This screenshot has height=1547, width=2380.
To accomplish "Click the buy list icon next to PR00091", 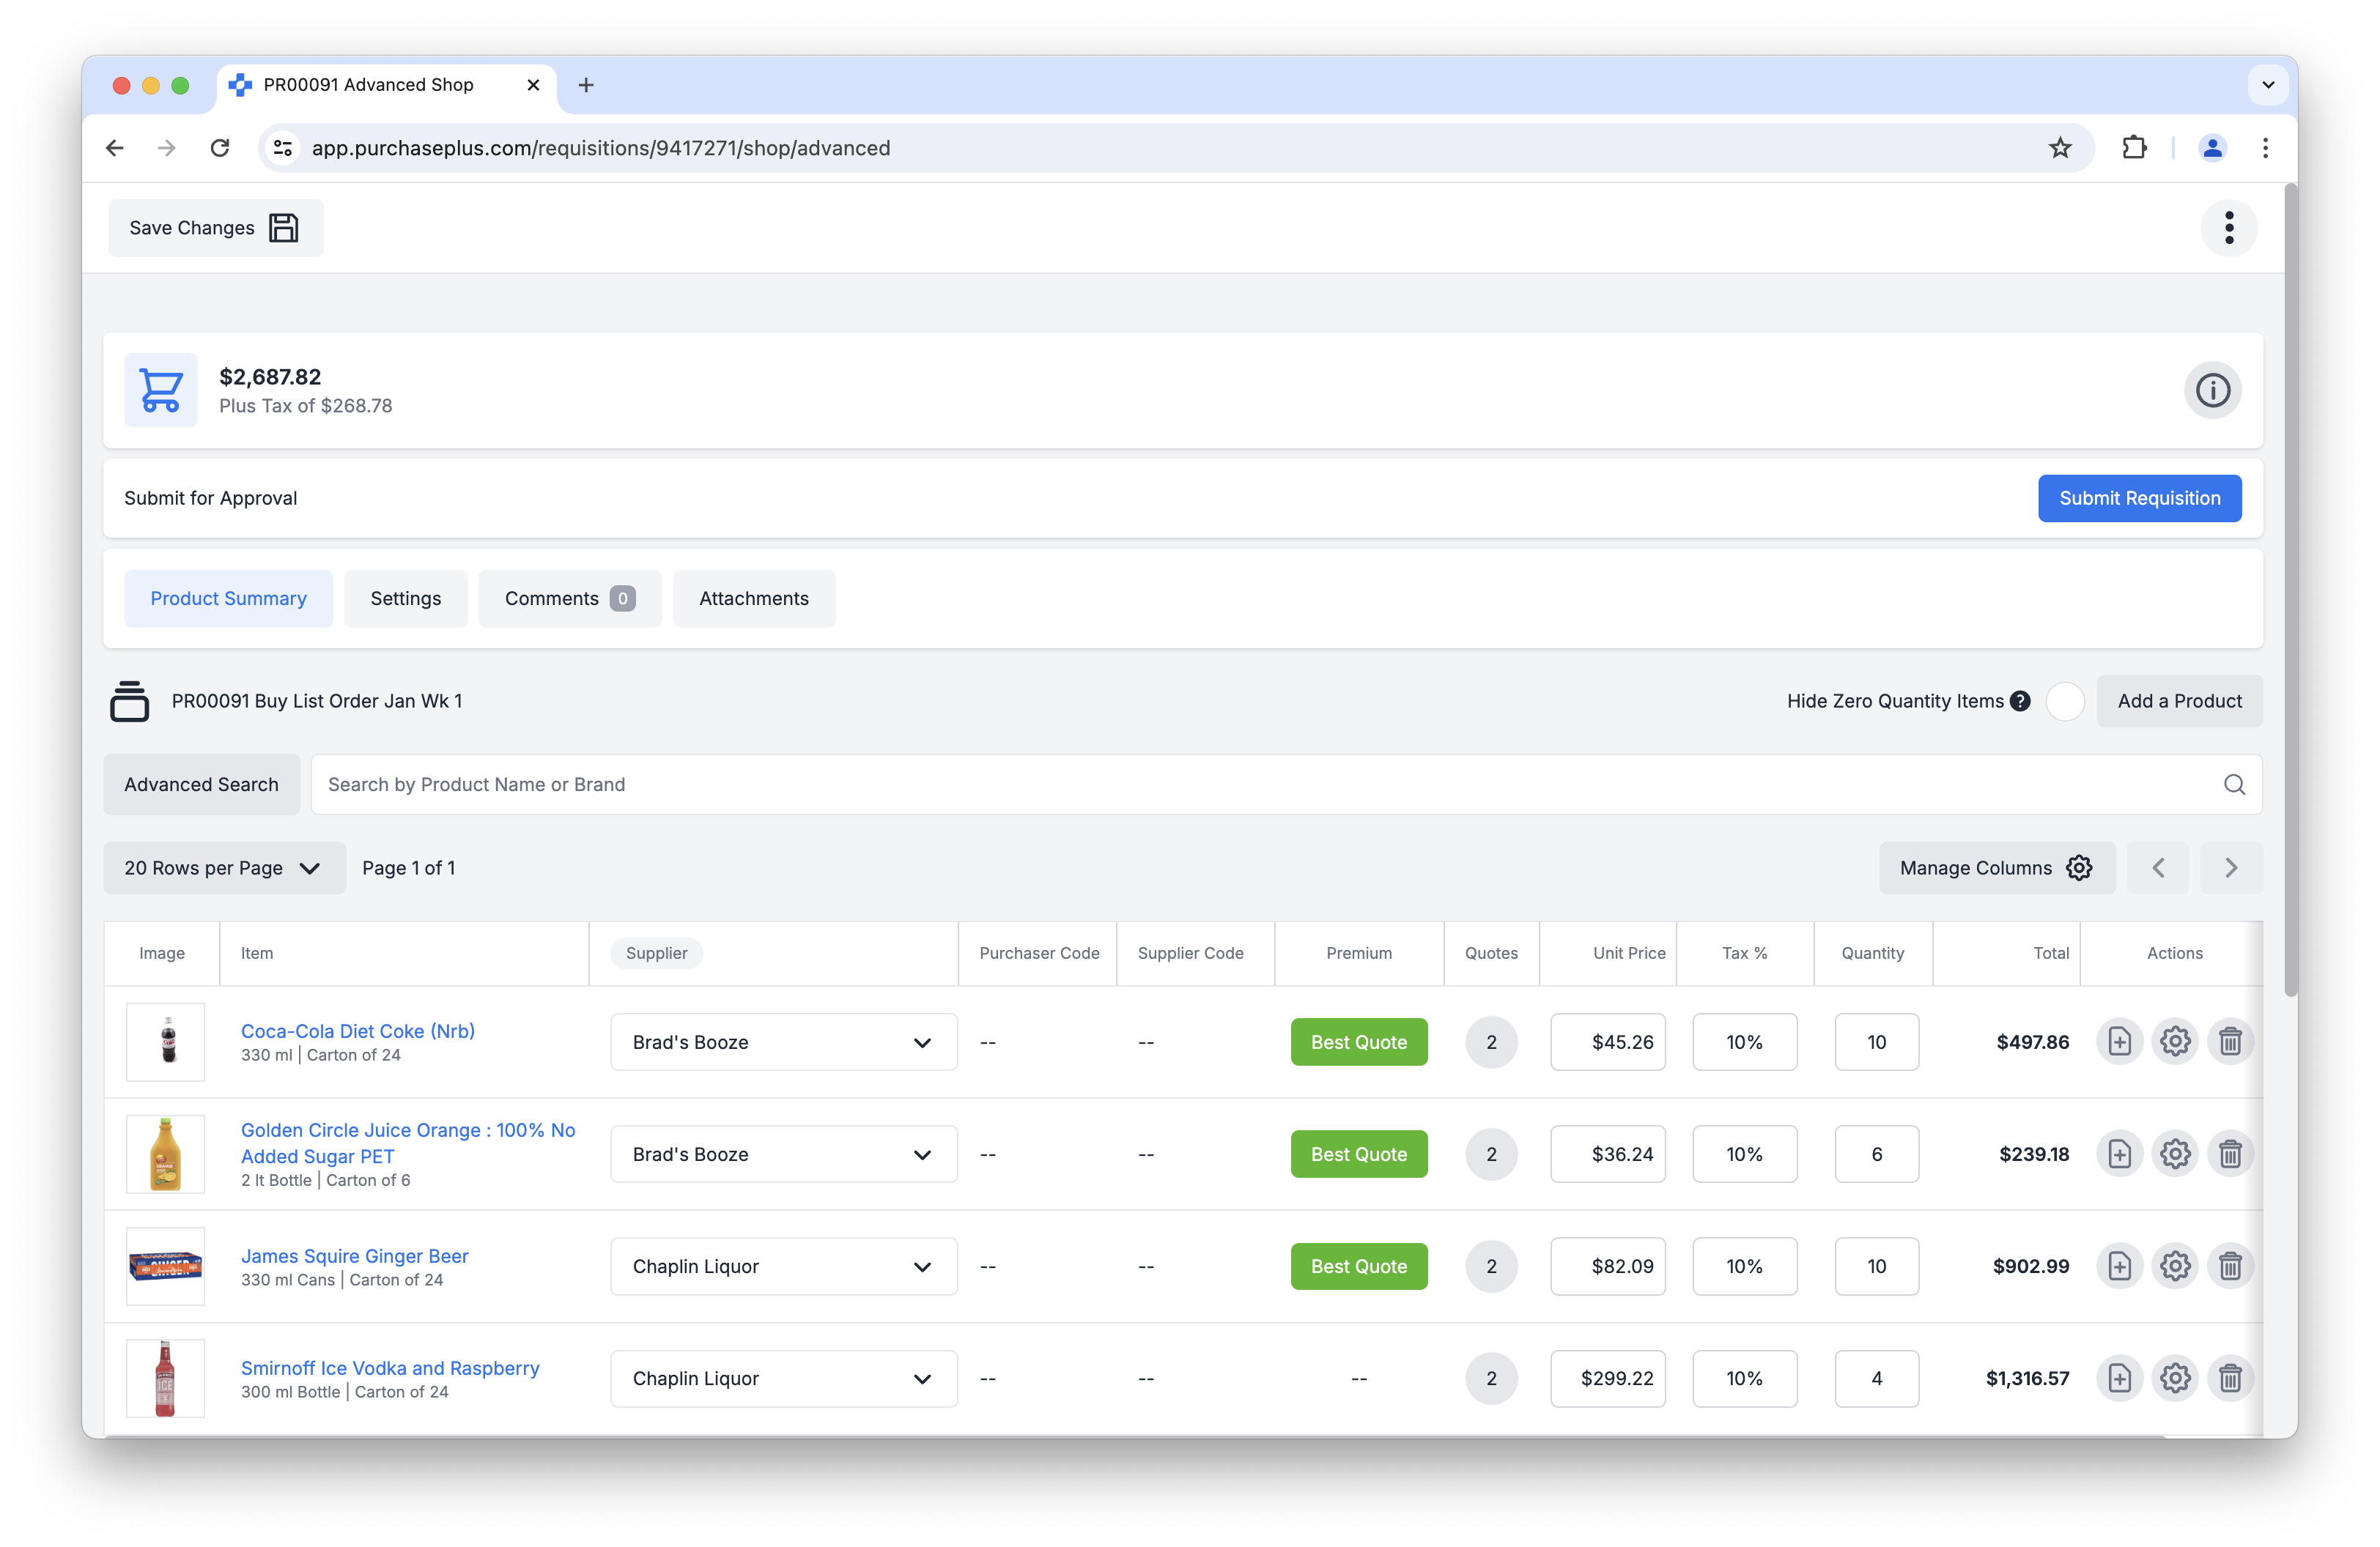I will 130,700.
